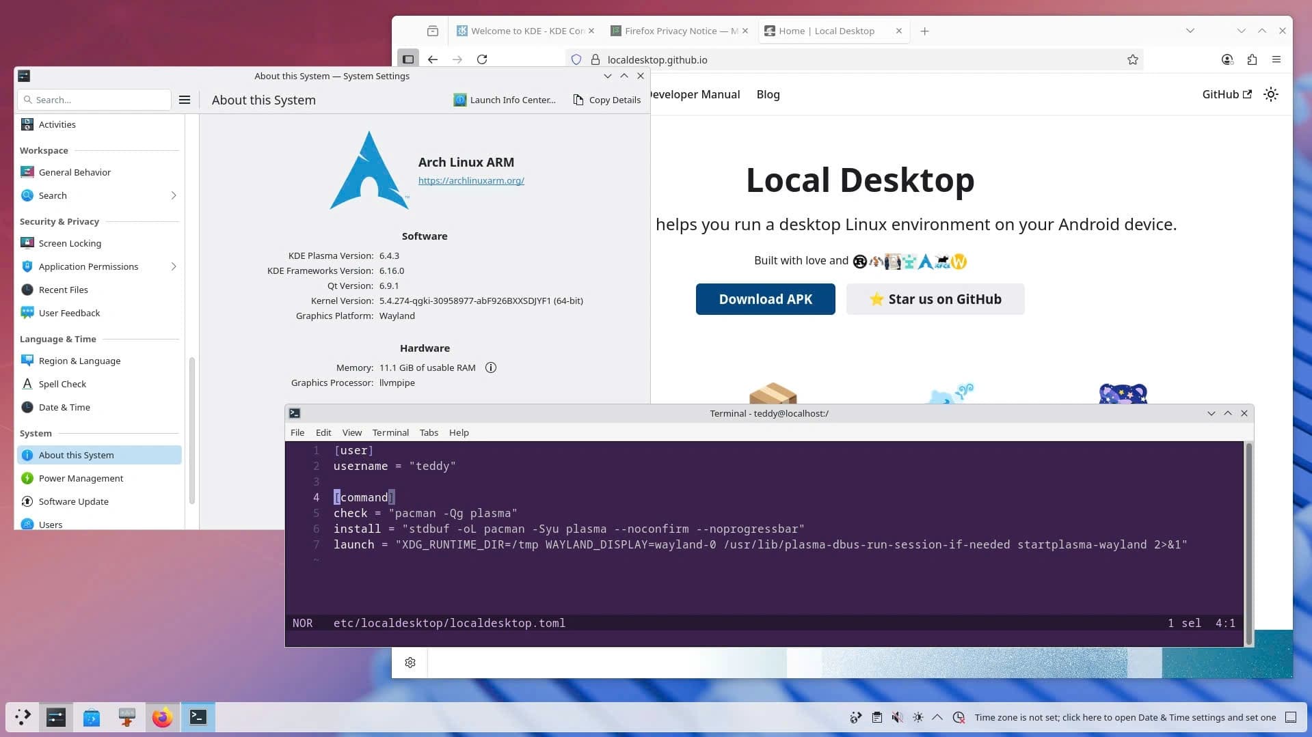The height and width of the screenshot is (737, 1312).
Task: Click the clock icon to set time zone
Action: [959, 717]
